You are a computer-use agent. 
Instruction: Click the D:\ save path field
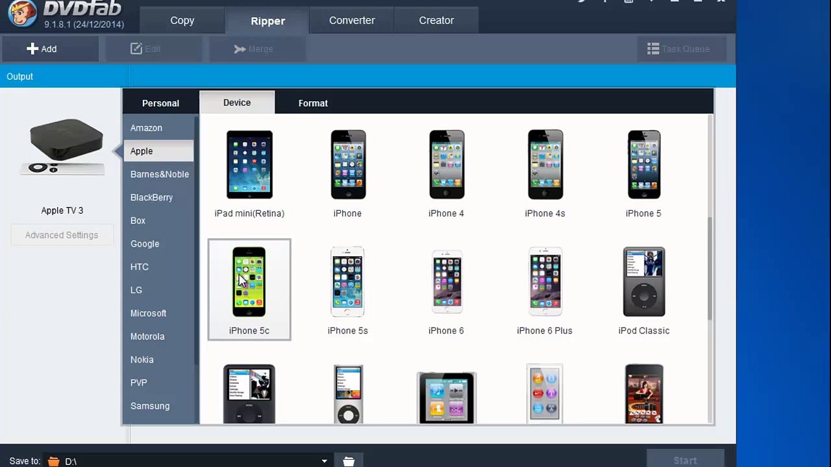coord(188,461)
